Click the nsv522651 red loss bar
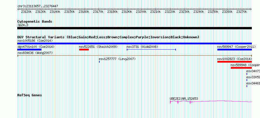Screen dimensions: 260x118 [84, 50]
